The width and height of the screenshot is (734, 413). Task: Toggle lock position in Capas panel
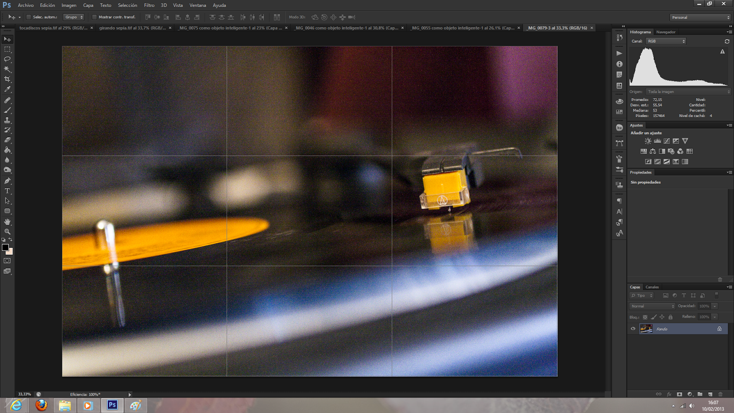coord(662,317)
